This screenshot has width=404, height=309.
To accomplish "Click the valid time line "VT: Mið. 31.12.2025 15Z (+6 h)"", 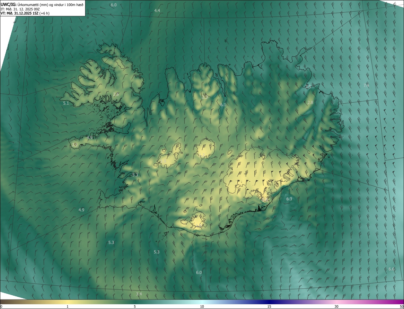I will point(25,13).
